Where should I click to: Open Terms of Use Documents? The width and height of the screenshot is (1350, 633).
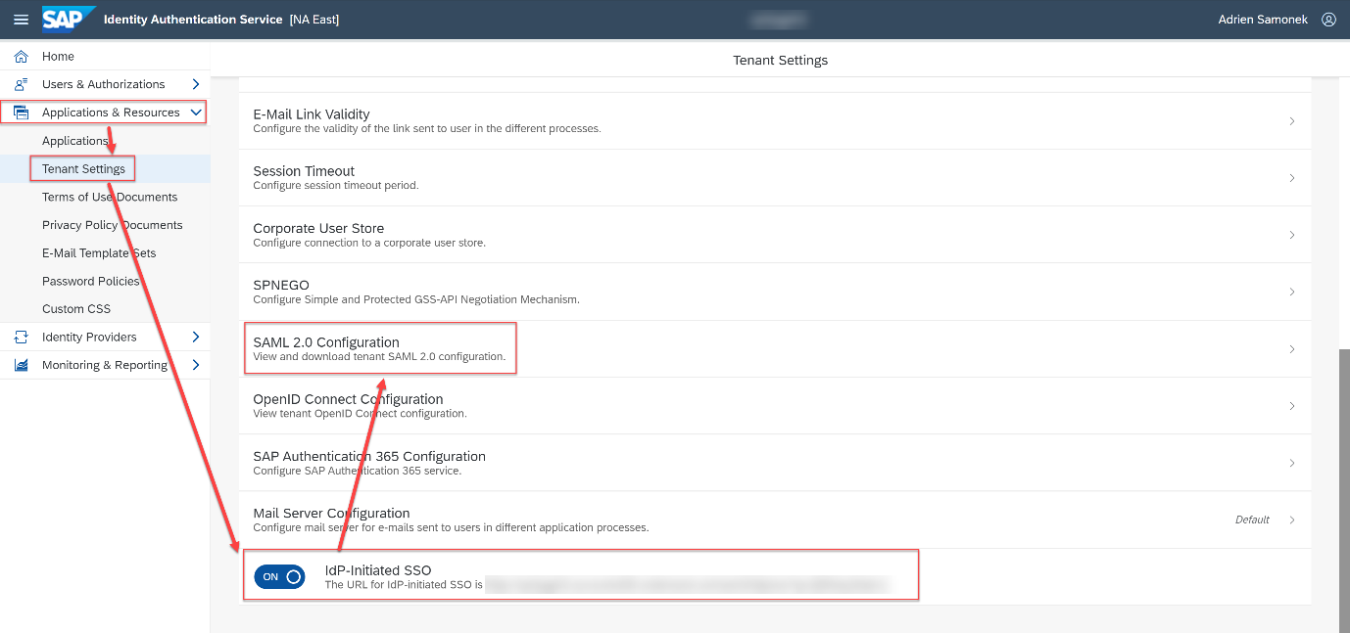110,197
